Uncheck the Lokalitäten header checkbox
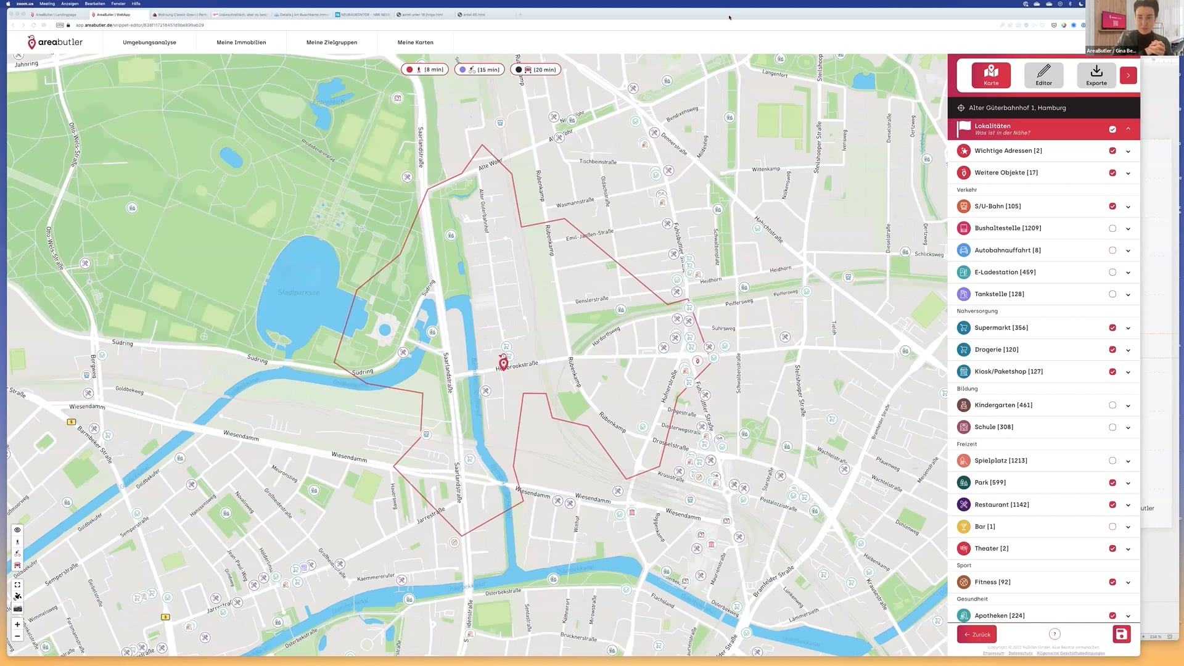This screenshot has width=1184, height=666. [x=1112, y=129]
